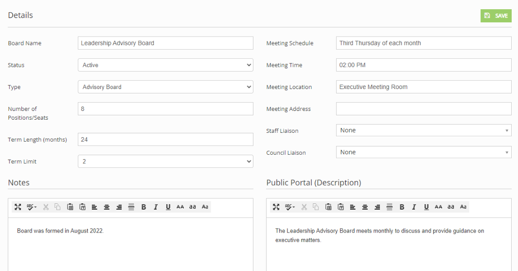Cut selection in Notes editor toolbar
The width and height of the screenshot is (518, 271).
tap(46, 207)
